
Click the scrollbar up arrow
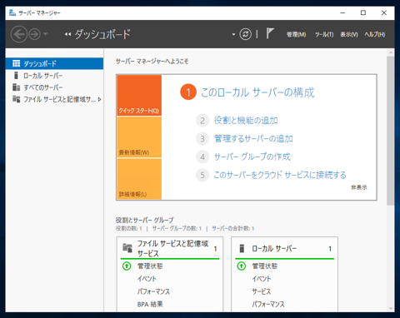click(x=391, y=52)
